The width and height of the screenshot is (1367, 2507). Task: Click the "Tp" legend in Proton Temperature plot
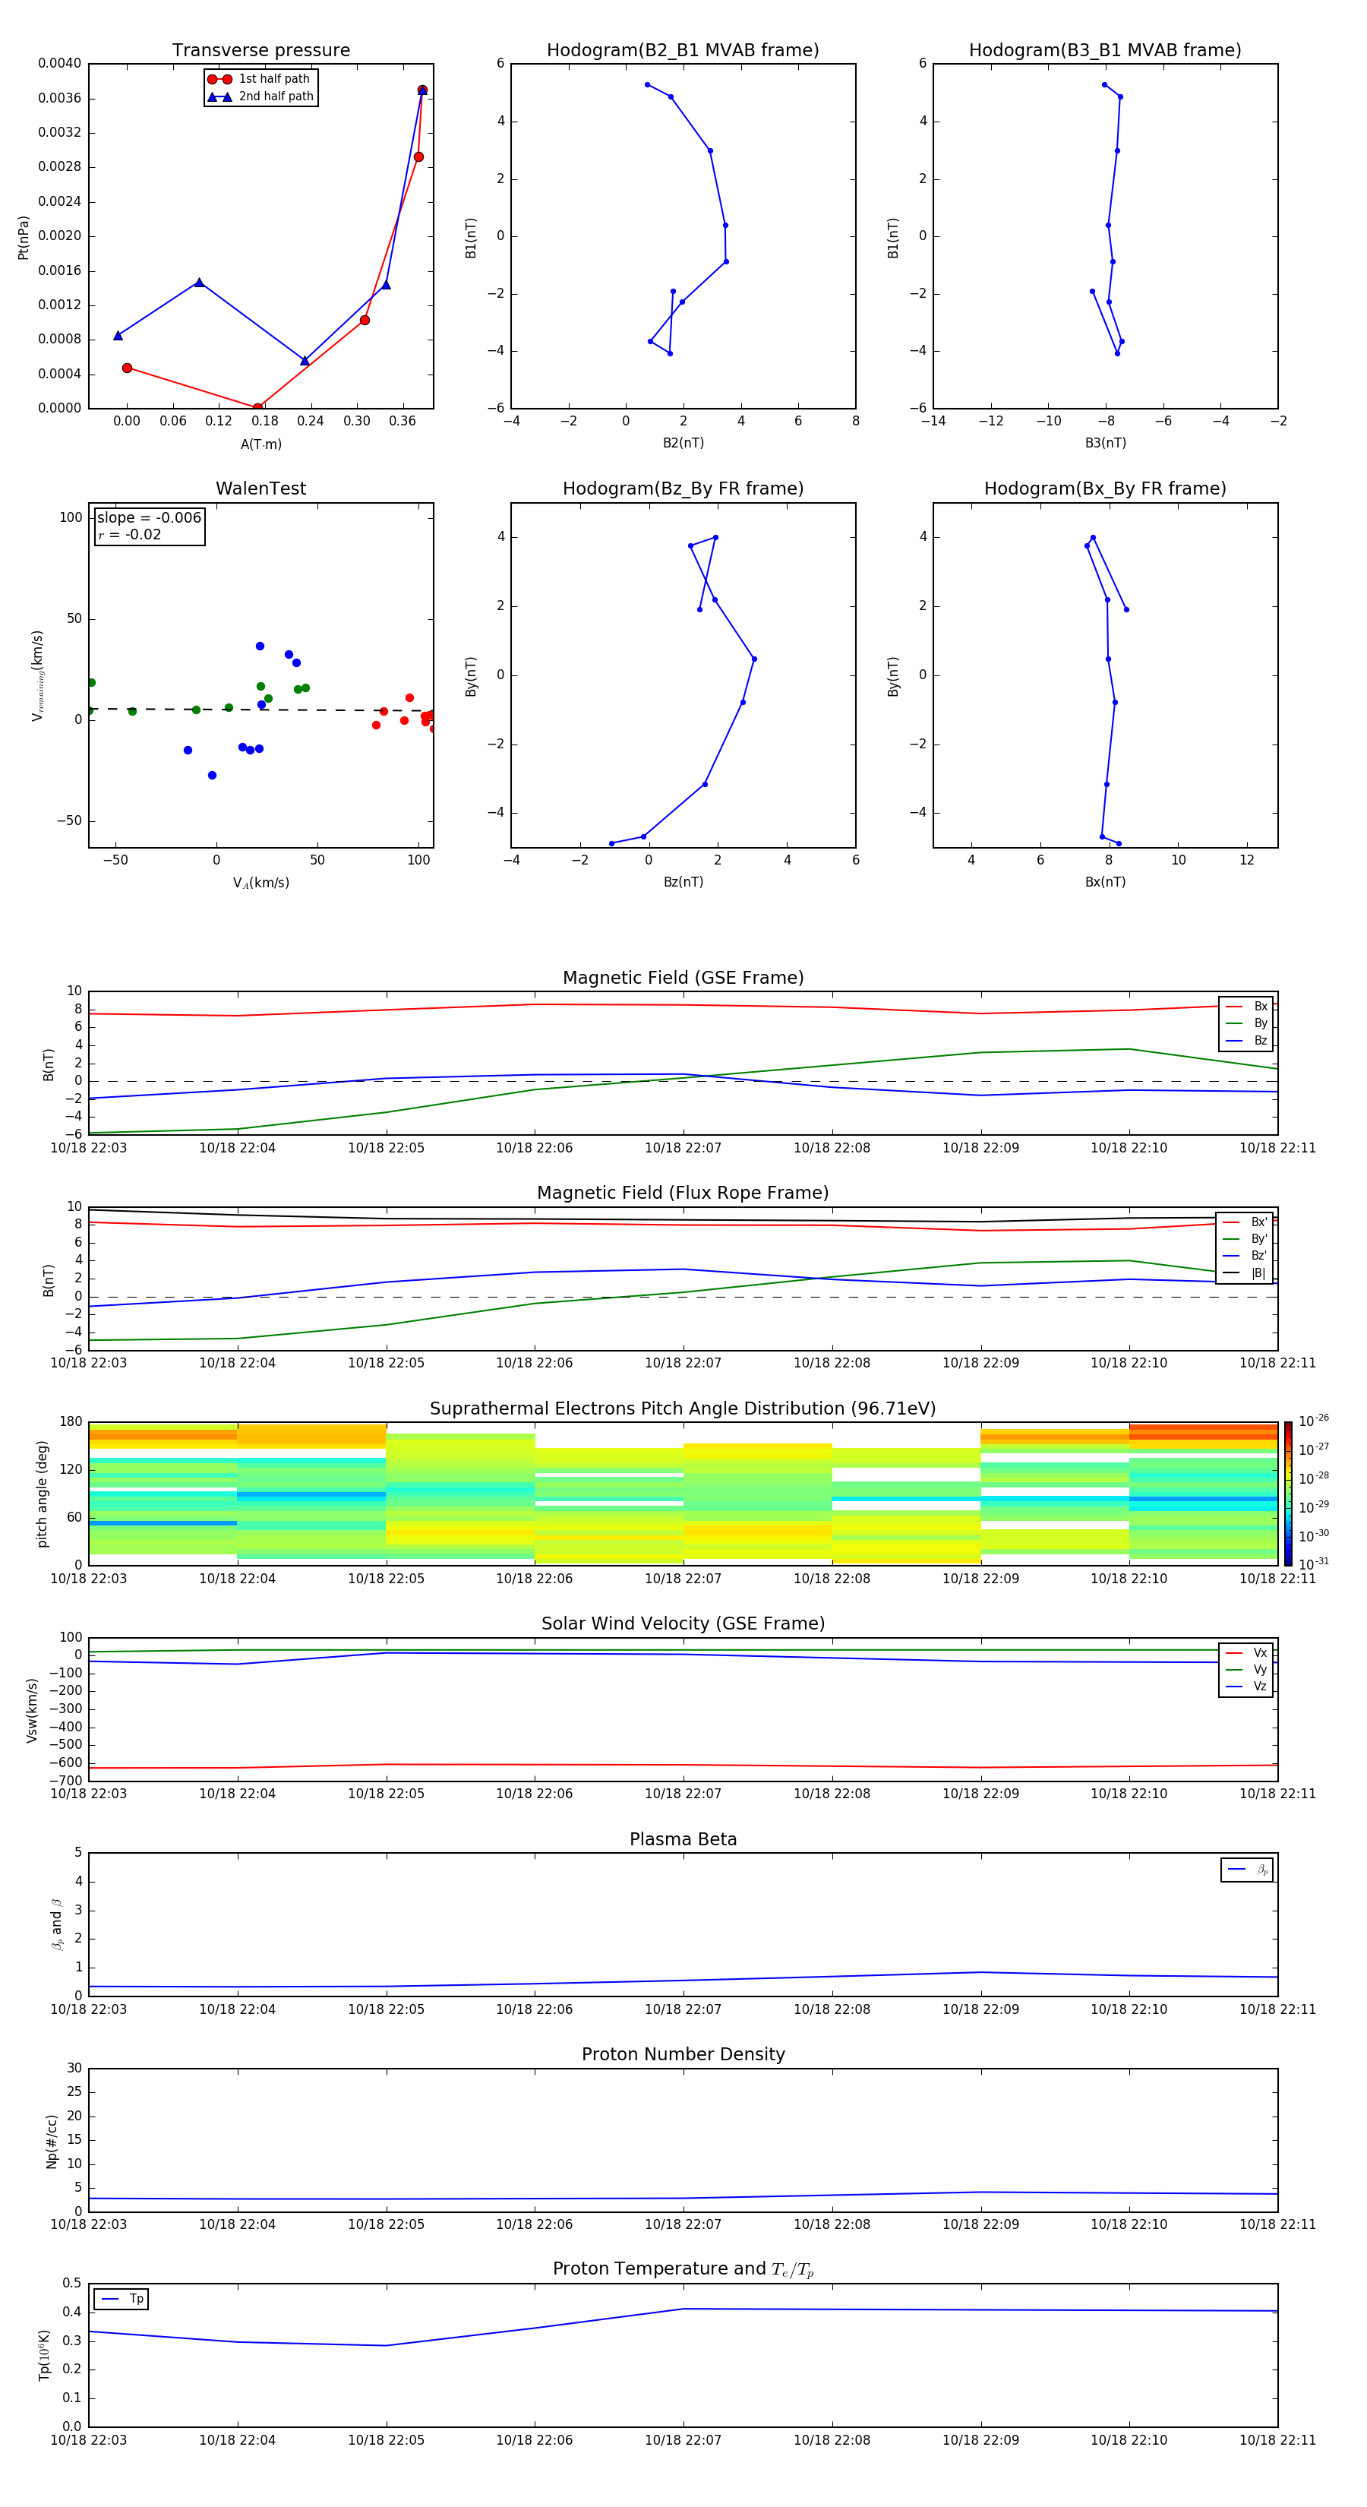point(122,2299)
